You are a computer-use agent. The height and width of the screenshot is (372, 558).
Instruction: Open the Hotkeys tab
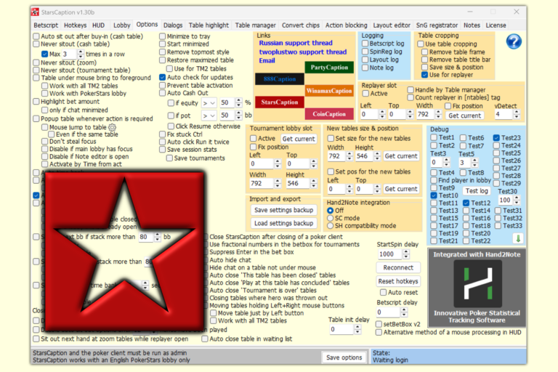[x=75, y=25]
